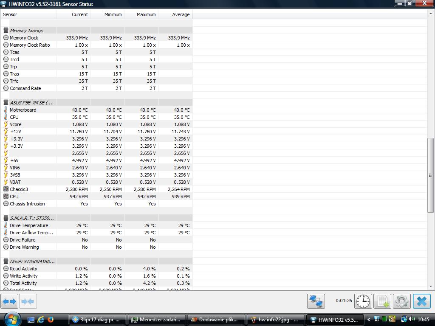Screen dimensions: 435x326
Task: Click the taskbar clock showing 10:45
Action: point(424,320)
